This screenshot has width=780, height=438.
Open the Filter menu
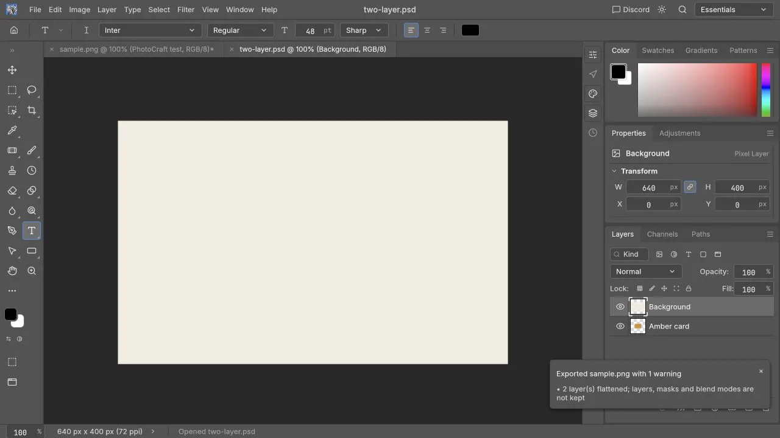tap(186, 10)
